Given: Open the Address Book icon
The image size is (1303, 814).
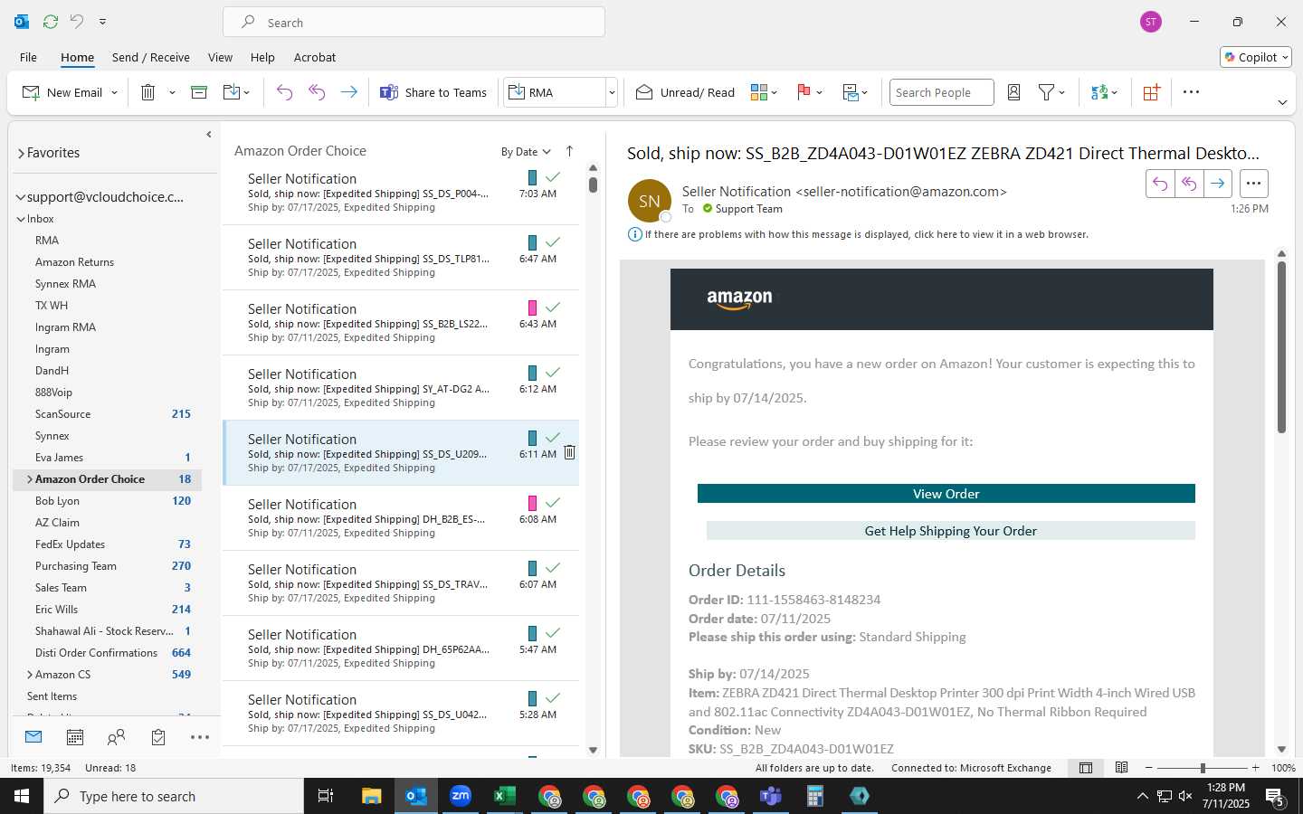Looking at the screenshot, I should point(1013,92).
